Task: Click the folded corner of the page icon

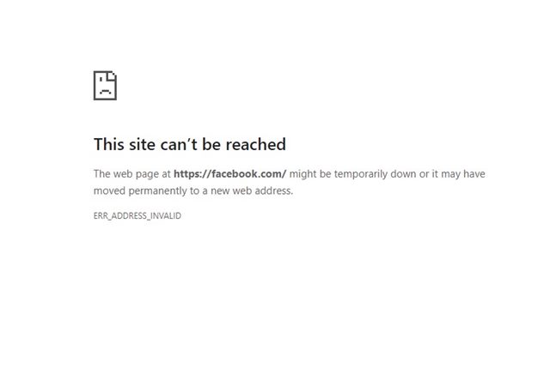Action: [x=113, y=75]
